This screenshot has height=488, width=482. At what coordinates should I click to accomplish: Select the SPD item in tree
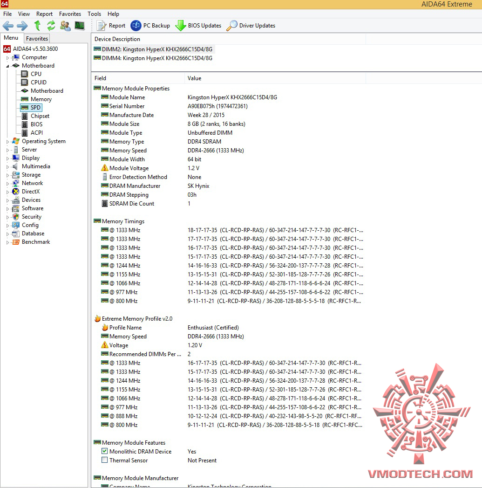(31, 108)
